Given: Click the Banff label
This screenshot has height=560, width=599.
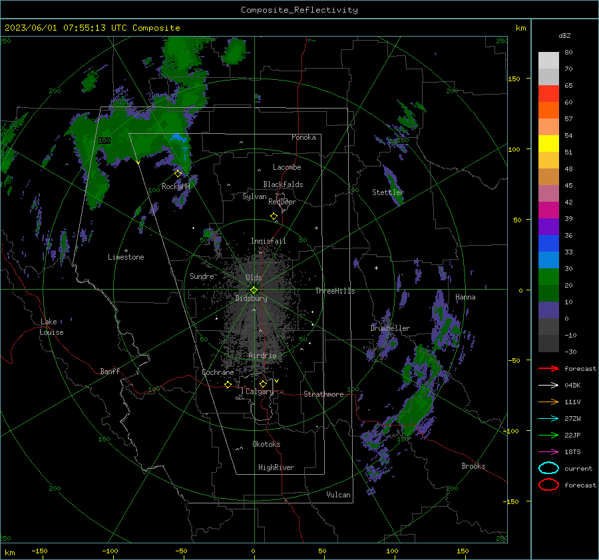Looking at the screenshot, I should [x=110, y=371].
